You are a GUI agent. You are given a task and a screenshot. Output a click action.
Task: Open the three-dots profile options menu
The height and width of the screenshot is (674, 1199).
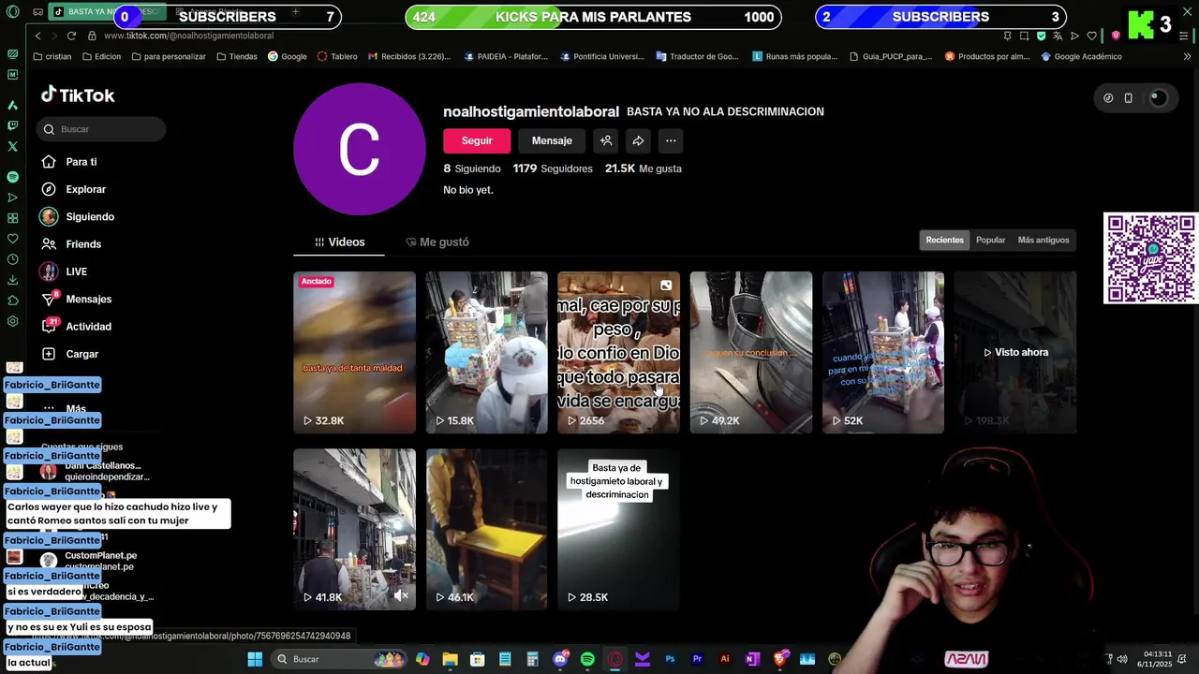(671, 140)
